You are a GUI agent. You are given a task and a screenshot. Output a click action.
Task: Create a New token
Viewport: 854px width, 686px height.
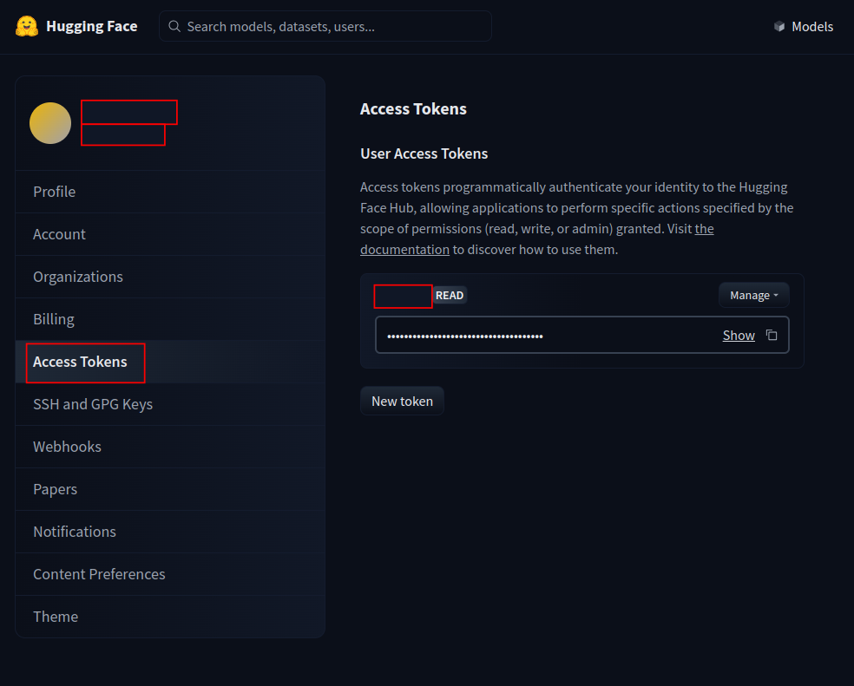point(402,401)
